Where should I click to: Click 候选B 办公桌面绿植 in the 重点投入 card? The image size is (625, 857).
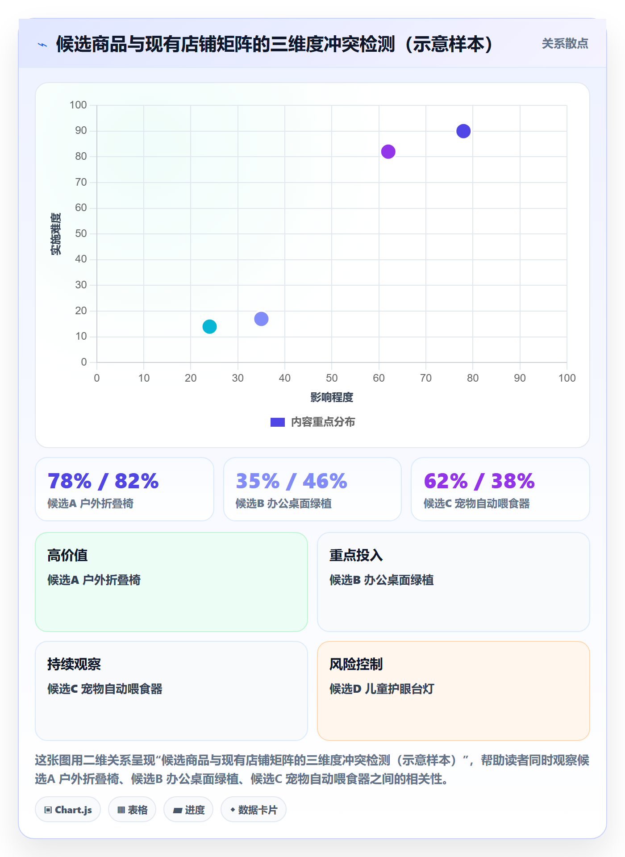point(382,580)
